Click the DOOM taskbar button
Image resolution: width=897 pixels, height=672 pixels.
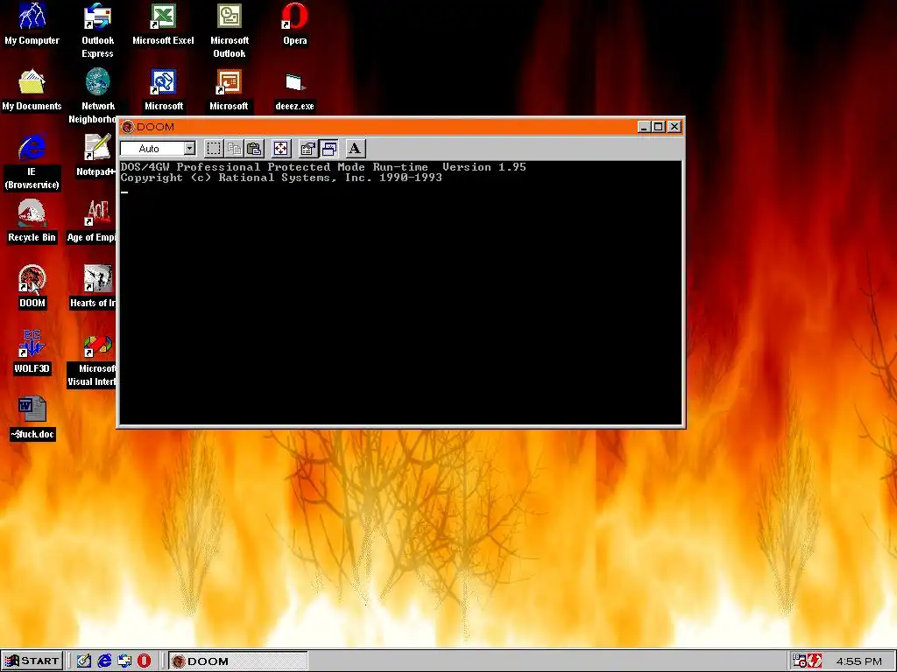click(238, 661)
